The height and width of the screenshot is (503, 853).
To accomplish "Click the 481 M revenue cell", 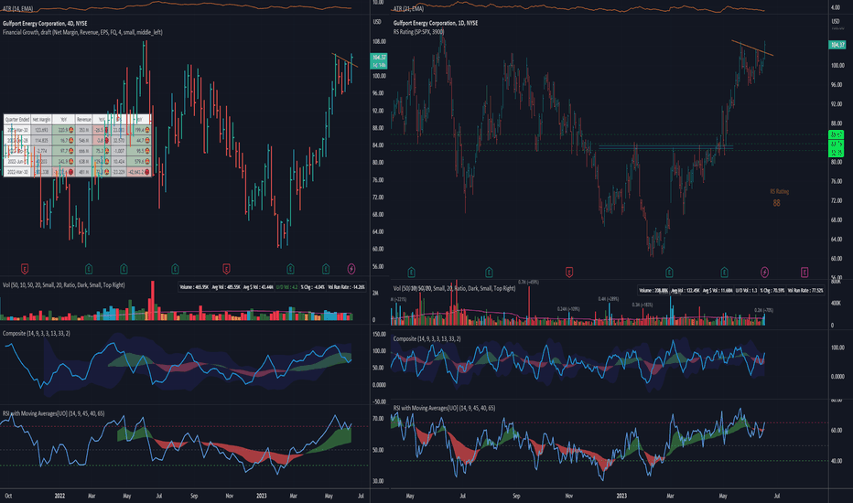I will click(x=84, y=172).
